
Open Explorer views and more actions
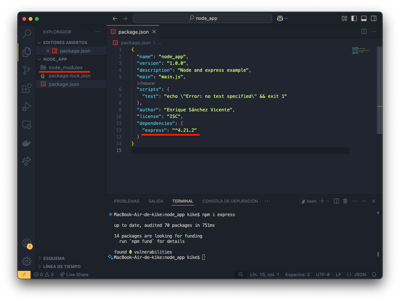pos(98,32)
